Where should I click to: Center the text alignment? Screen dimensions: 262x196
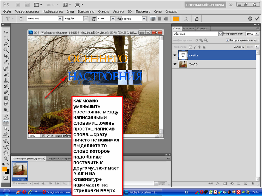pos(159,19)
